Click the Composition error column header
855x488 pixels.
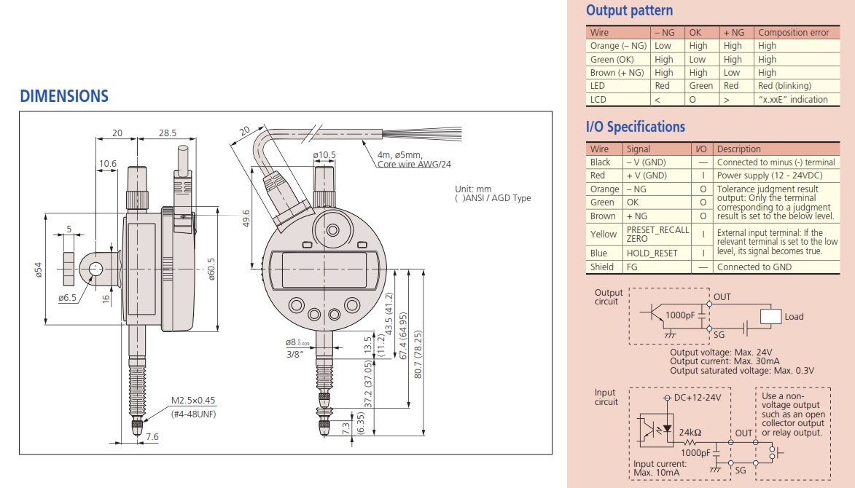point(793,33)
